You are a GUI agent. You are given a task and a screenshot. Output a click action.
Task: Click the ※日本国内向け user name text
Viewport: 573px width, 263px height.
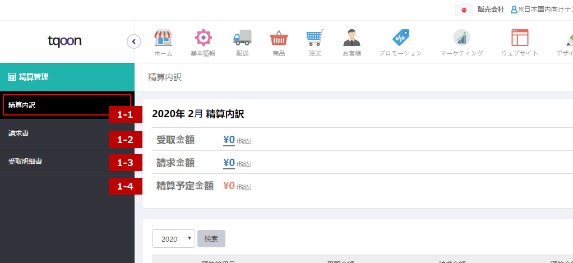545,10
